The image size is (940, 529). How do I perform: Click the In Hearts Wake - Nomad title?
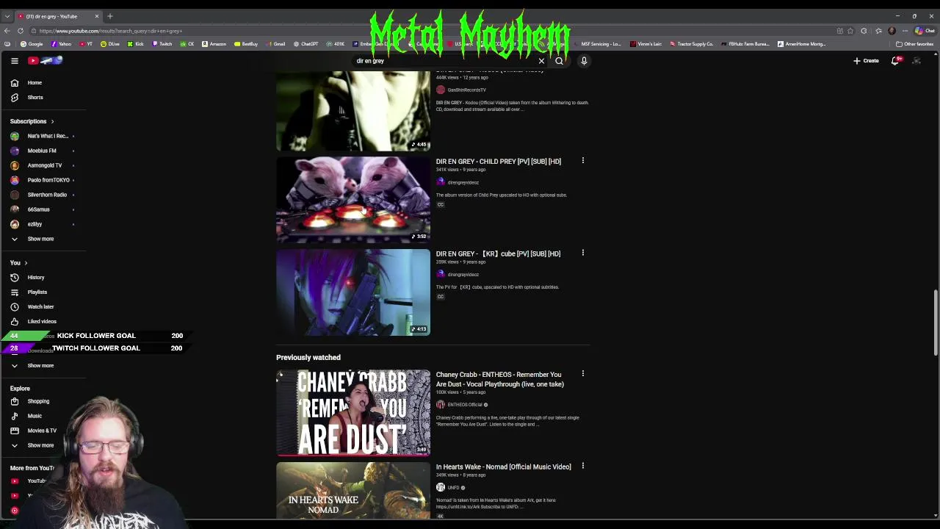[504, 467]
